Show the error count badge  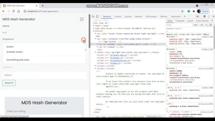click(198, 16)
